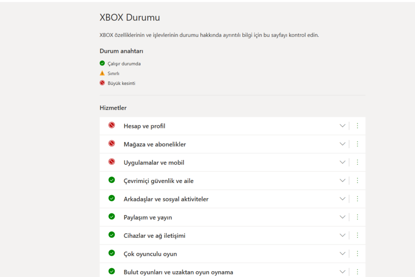Image resolution: width=415 pixels, height=277 pixels.
Task: Select the Çevrimiçi güvenlik ve aile label
Action: (159, 181)
